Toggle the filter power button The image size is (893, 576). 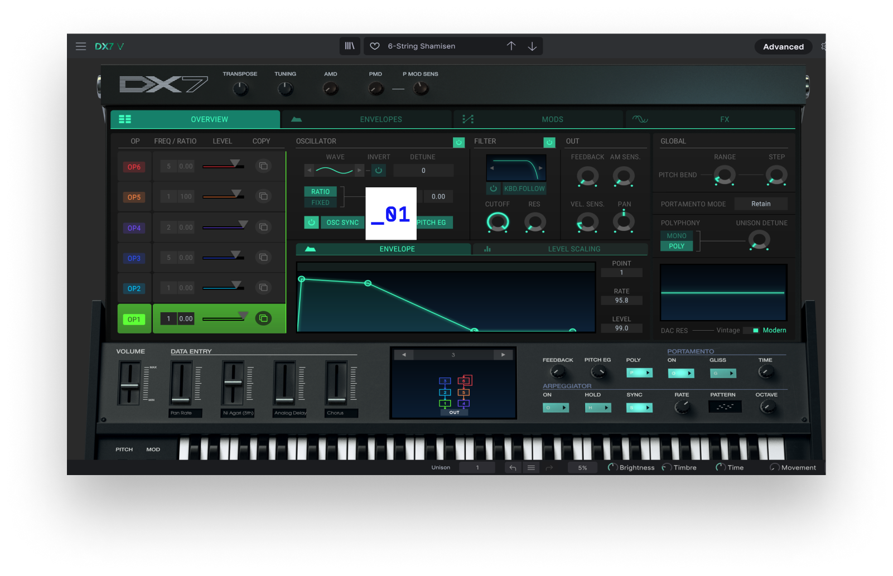click(549, 142)
